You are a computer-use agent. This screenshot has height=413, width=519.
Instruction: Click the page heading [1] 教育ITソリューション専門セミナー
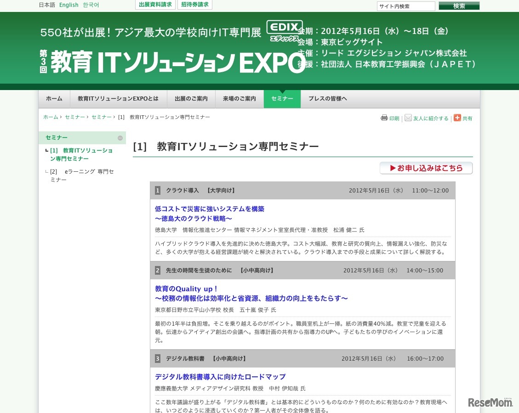[226, 147]
